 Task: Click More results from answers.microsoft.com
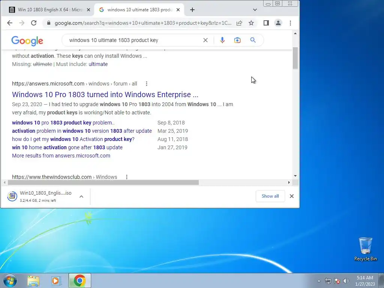(x=61, y=156)
